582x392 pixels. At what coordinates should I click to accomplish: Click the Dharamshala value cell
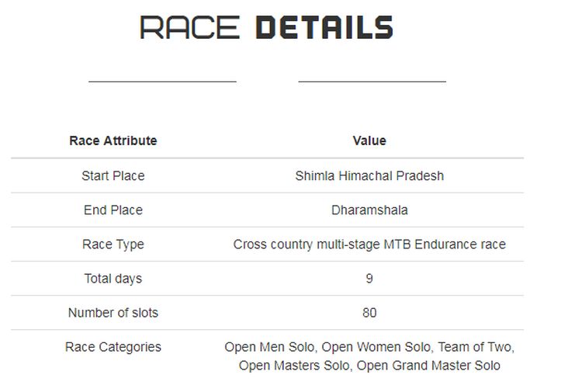click(369, 210)
